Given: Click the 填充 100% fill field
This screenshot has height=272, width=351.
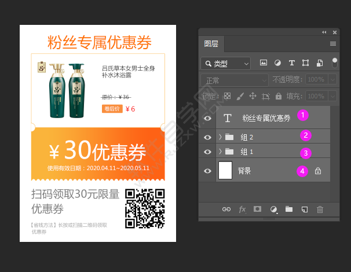Looking at the screenshot, I should 316,96.
